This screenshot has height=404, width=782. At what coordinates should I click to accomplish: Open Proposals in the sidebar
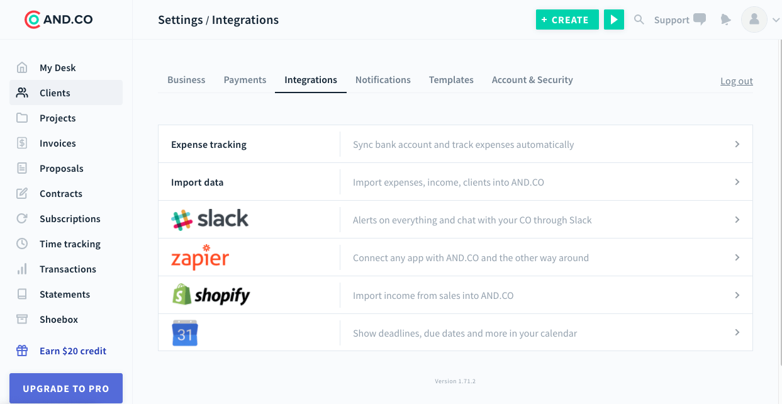tap(61, 169)
